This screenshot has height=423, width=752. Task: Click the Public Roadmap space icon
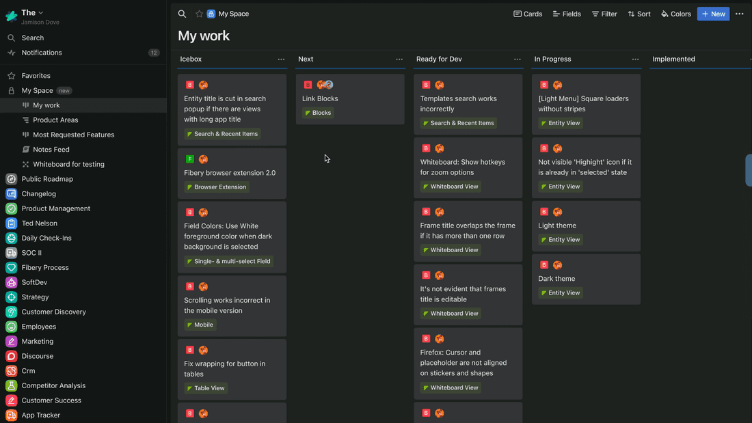11,179
